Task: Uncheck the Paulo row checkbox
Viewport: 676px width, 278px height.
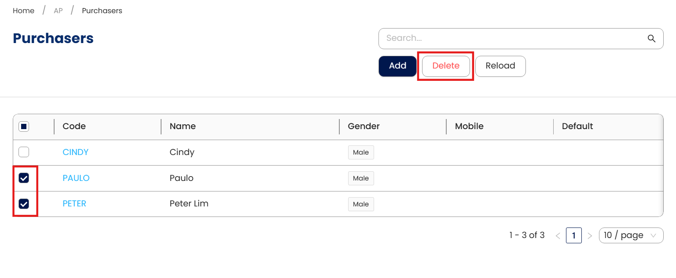Action: pyautogui.click(x=24, y=178)
